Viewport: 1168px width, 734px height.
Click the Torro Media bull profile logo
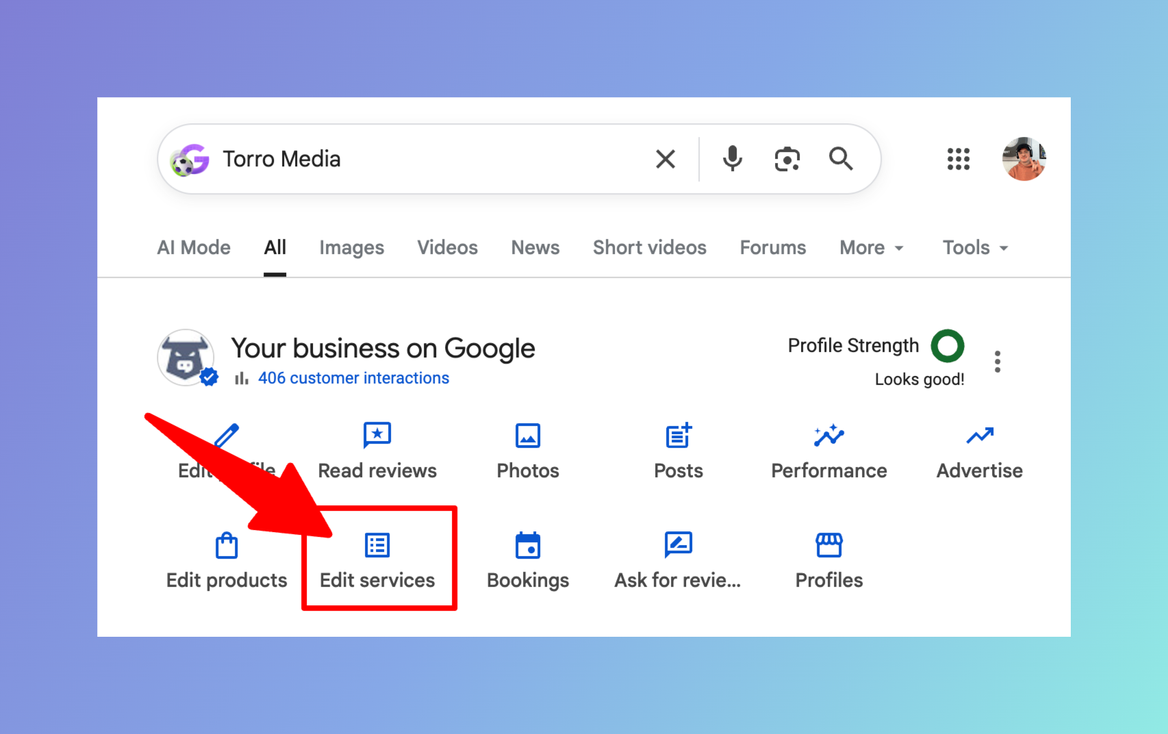click(186, 357)
